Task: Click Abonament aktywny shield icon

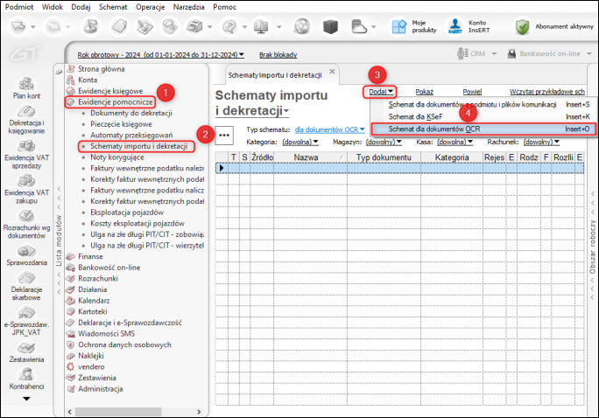Action: pos(521,26)
